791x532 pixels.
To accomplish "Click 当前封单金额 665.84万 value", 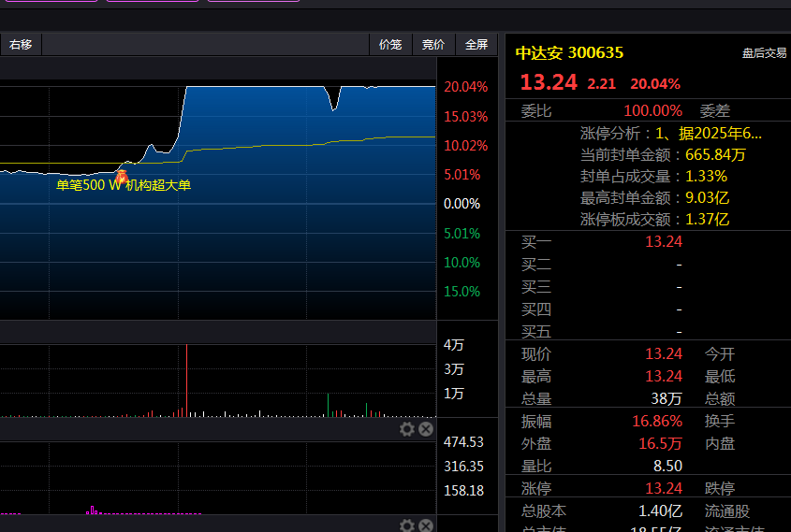I will coord(715,154).
